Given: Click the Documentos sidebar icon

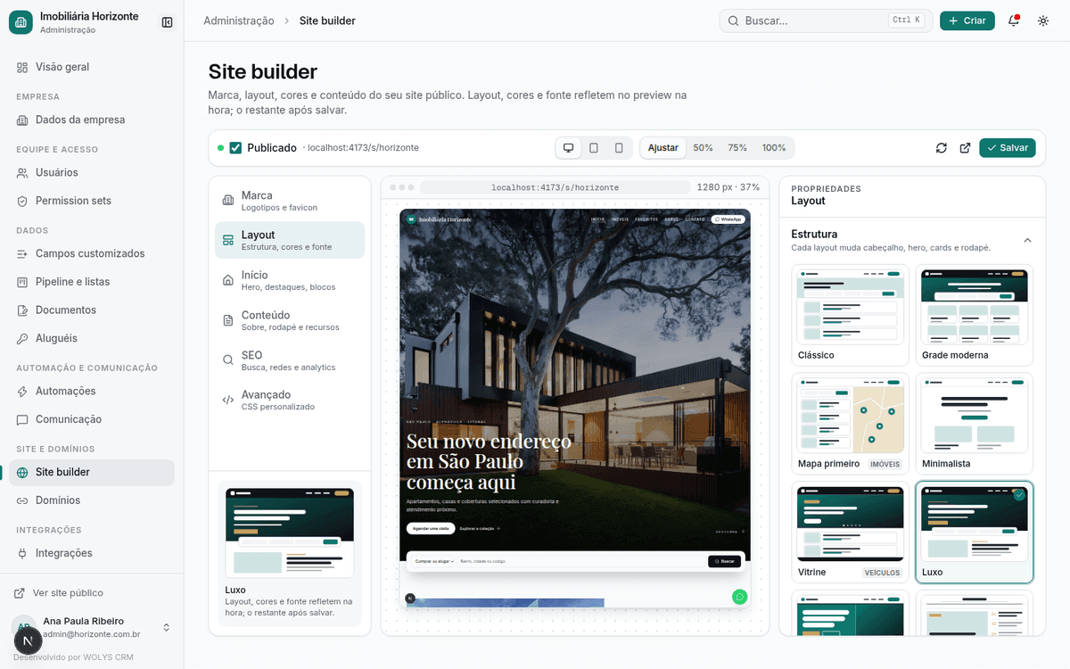Looking at the screenshot, I should point(22,310).
